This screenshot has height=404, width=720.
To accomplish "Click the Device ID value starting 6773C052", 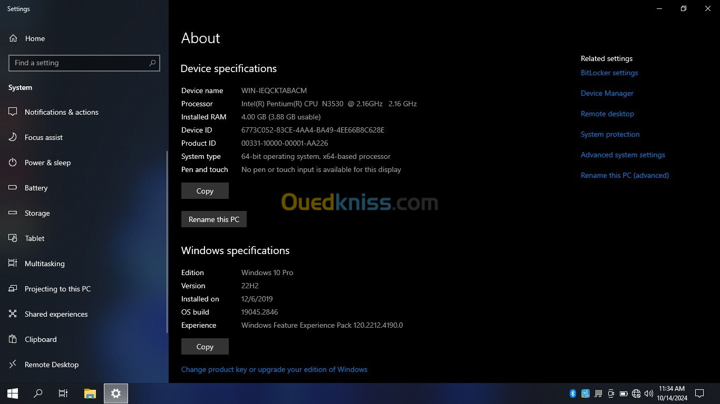I will [313, 130].
